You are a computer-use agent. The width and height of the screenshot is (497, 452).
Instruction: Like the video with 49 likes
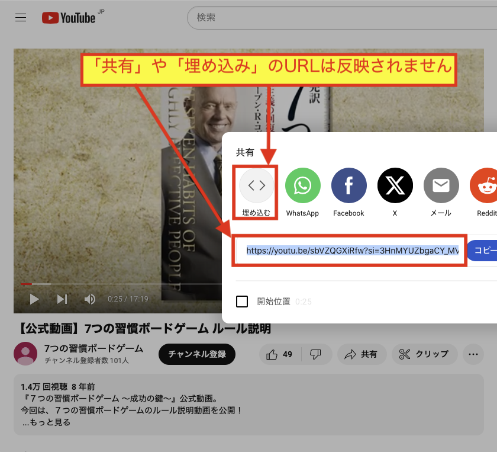(279, 354)
